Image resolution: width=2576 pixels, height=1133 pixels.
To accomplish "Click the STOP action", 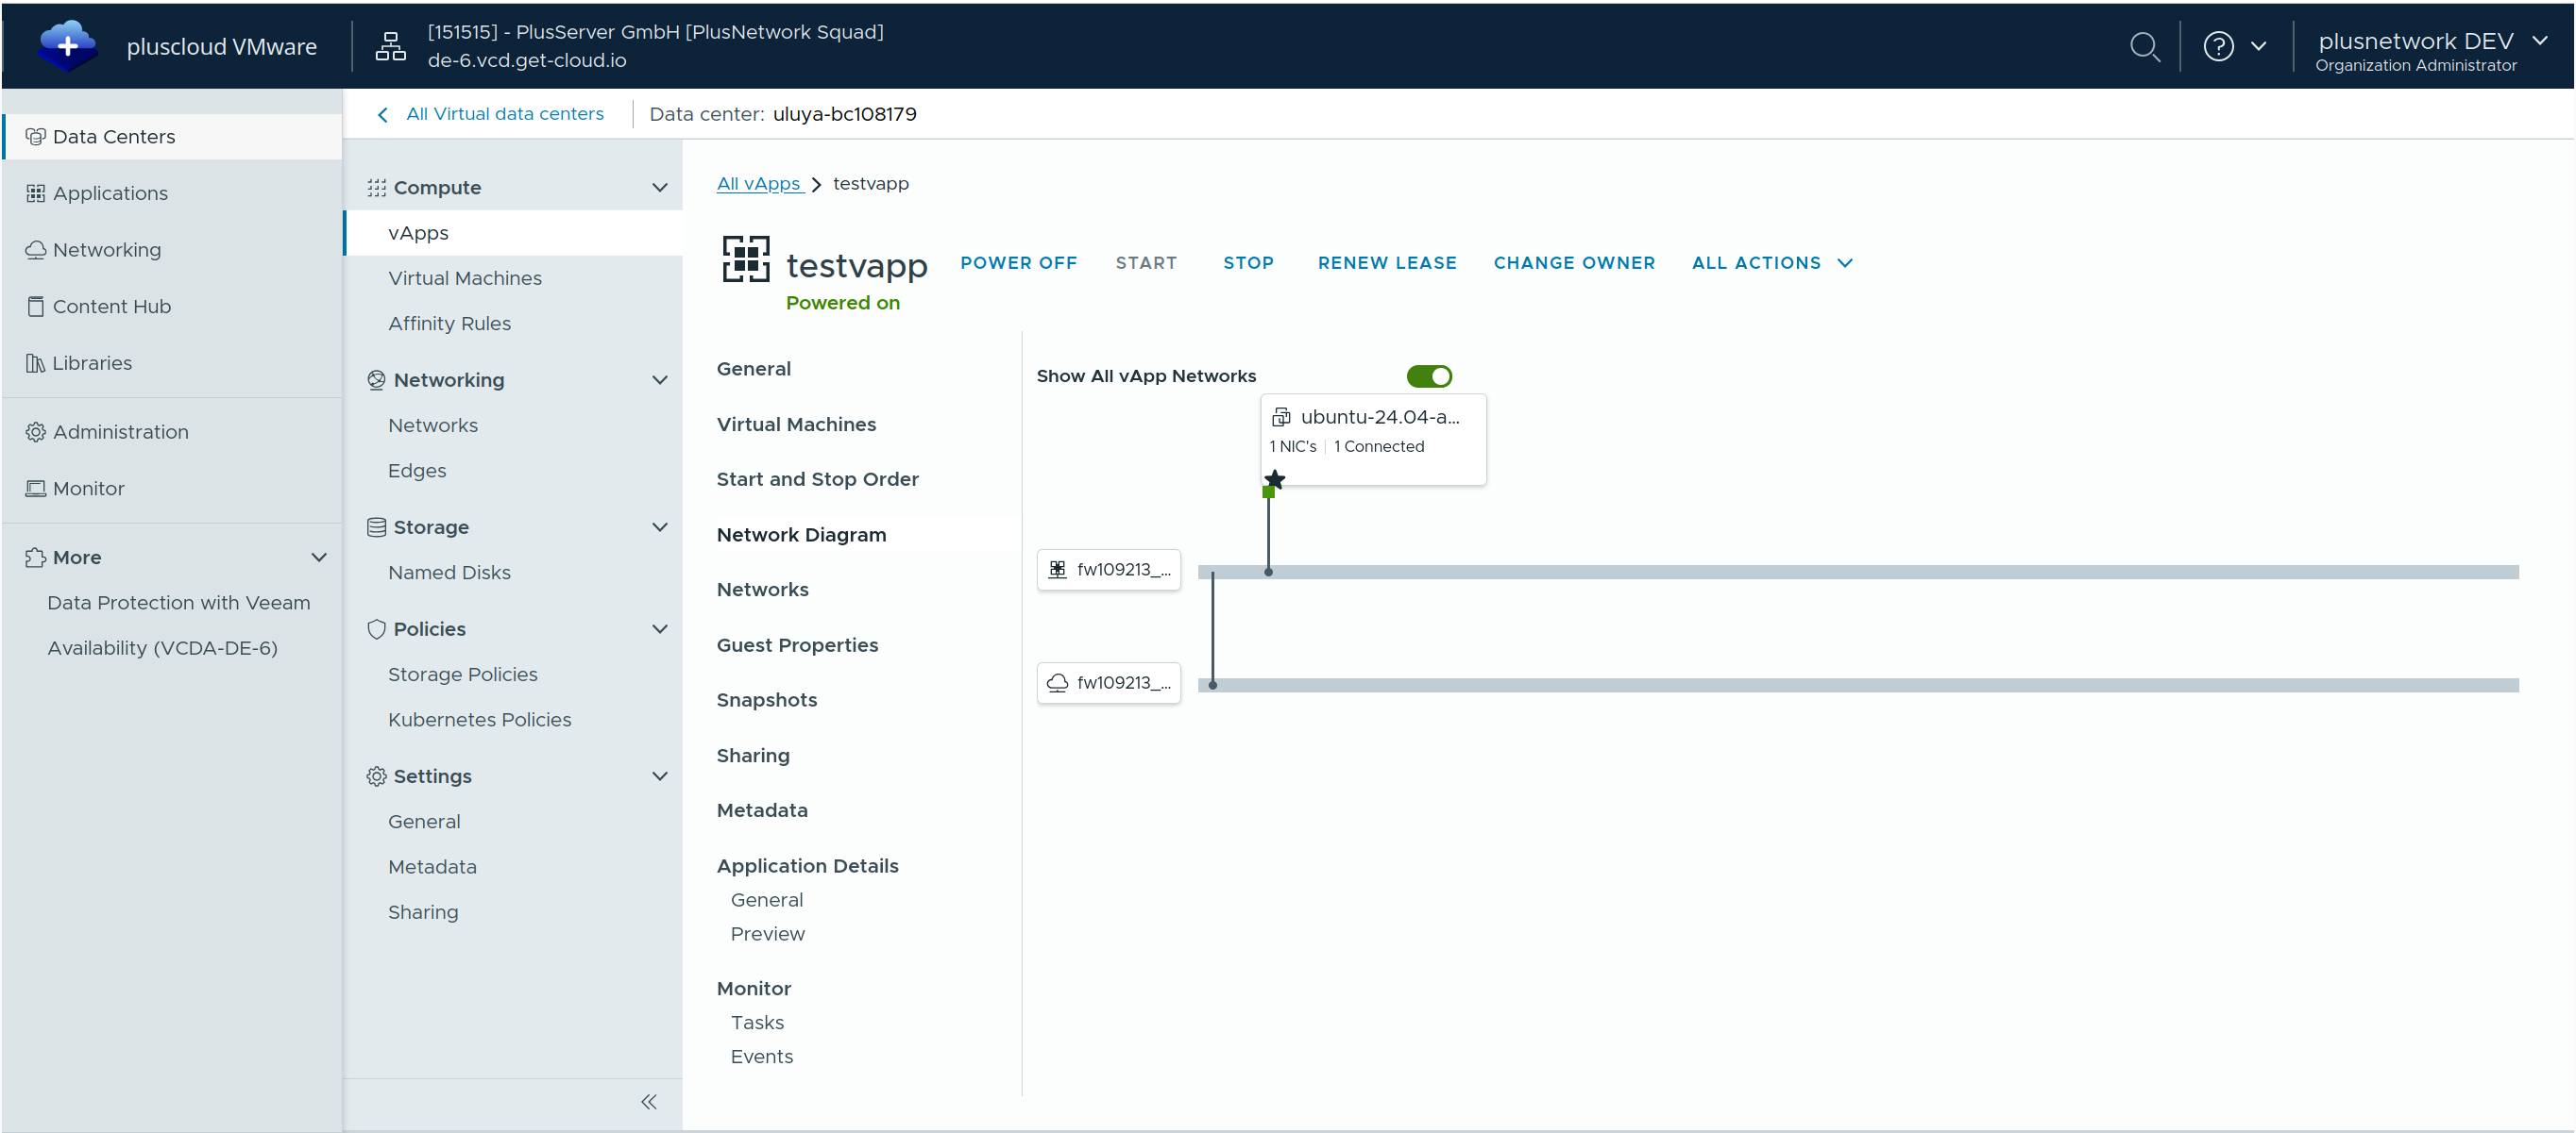I will 1248,263.
